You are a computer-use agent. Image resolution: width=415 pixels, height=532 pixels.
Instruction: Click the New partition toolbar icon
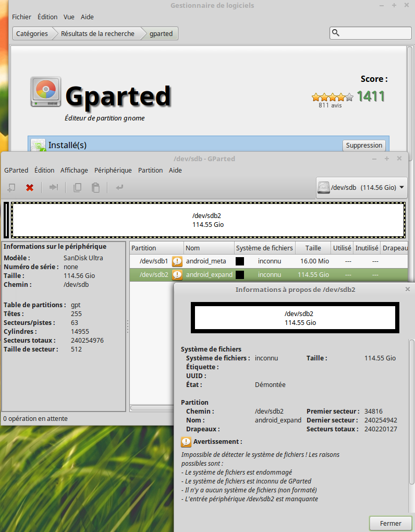(11, 187)
